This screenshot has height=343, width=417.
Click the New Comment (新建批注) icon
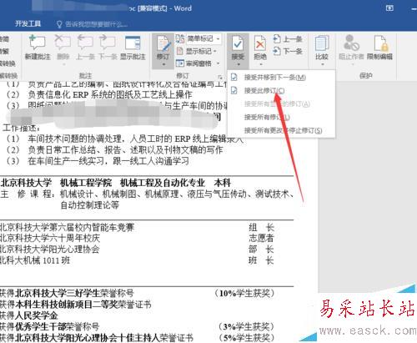tap(38, 43)
